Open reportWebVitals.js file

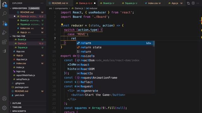(x=27, y=75)
